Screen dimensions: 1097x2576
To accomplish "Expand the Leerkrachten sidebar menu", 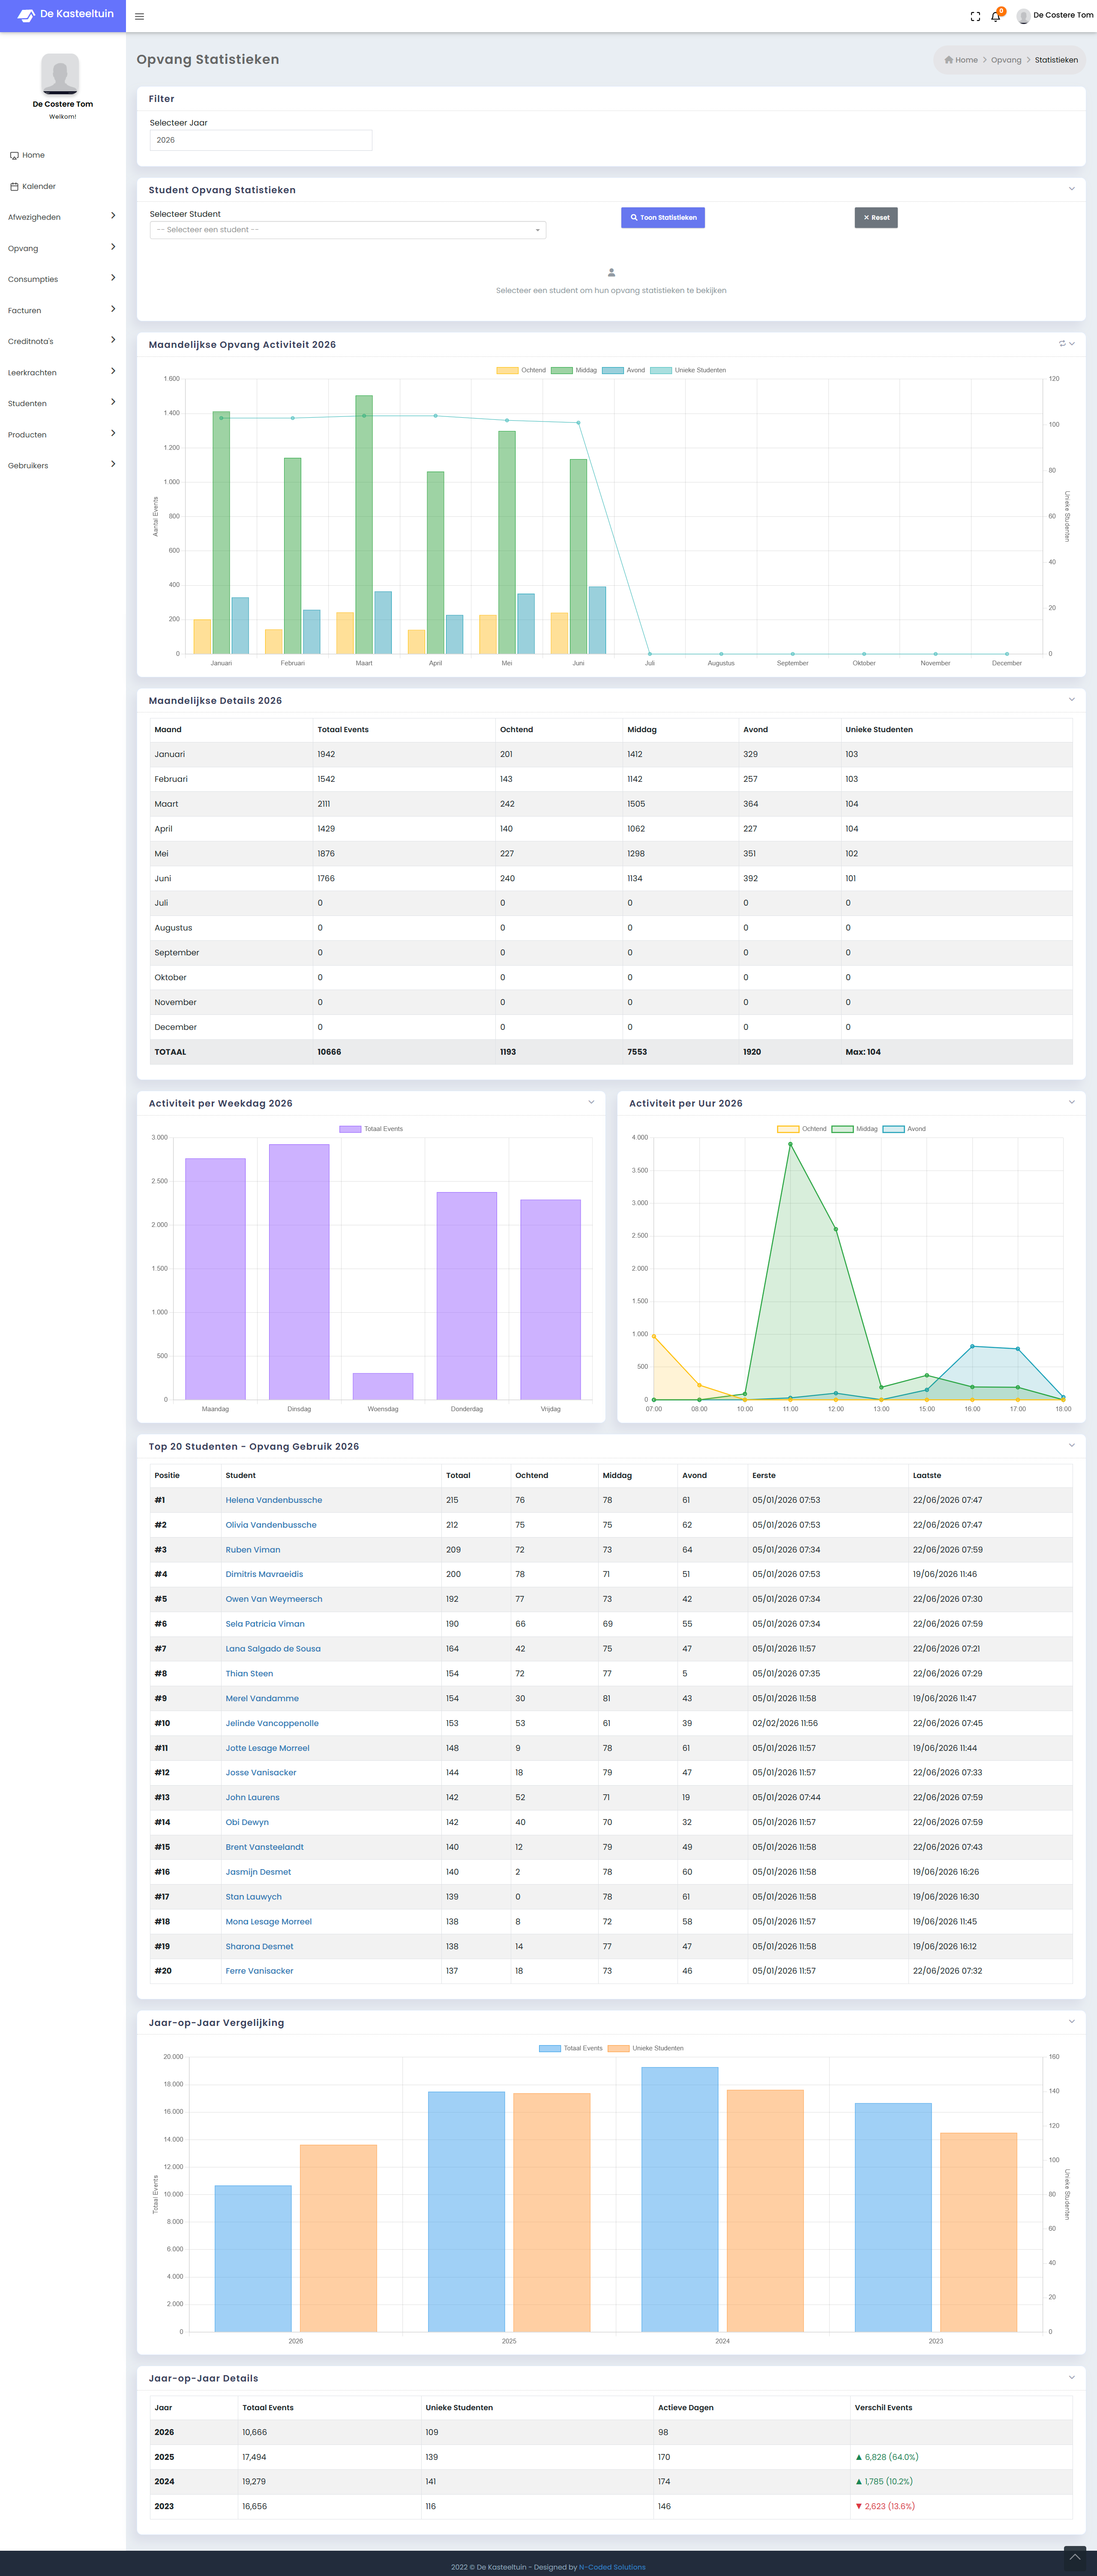I will pos(63,372).
